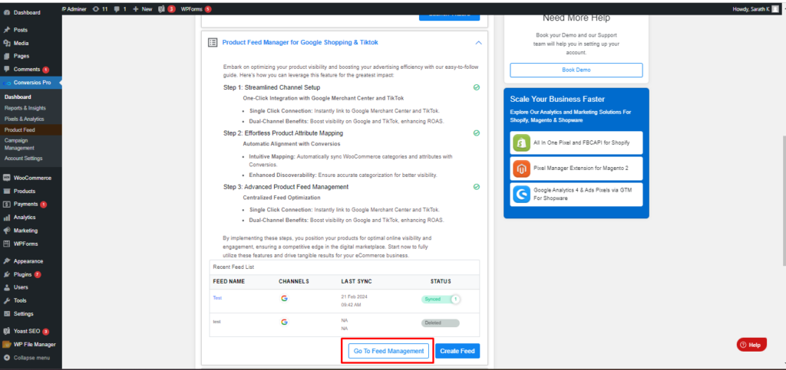Screen dimensions: 786x370
Task: Click the Products icon in sidebar
Action: pyautogui.click(x=6, y=191)
